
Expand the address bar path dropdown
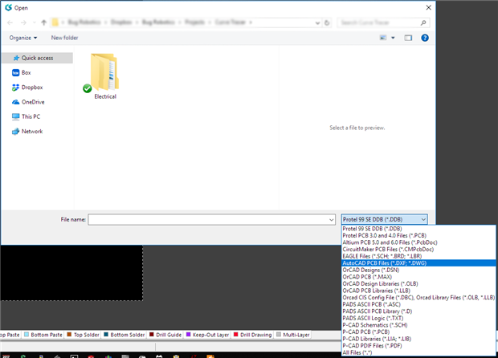coord(317,22)
